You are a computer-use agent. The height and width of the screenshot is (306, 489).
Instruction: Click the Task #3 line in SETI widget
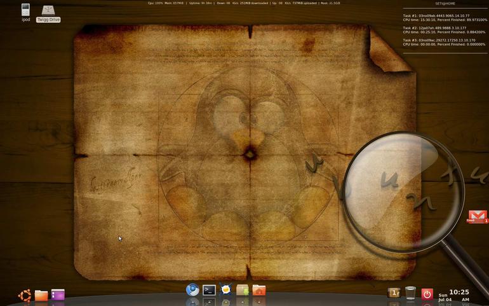coord(439,40)
